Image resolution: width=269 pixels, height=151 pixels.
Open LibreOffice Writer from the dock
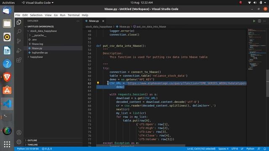tap(7, 50)
